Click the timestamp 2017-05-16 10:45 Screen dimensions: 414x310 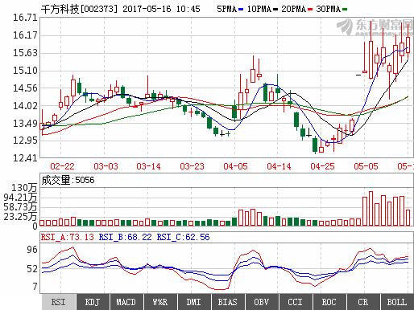(161, 9)
